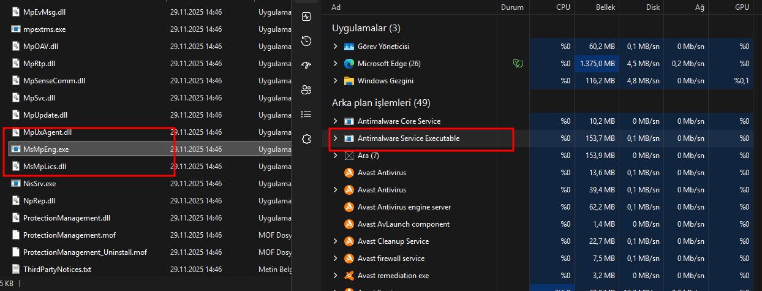The width and height of the screenshot is (762, 291).
Task: Click the Microsoft Edge process icon
Action: (349, 64)
